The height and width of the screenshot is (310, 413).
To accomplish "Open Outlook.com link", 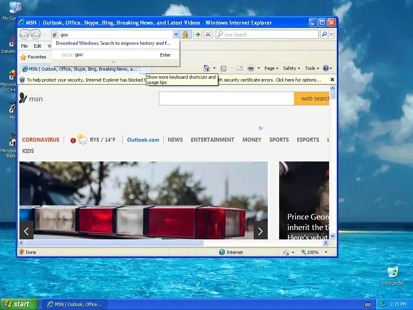I will click(143, 140).
